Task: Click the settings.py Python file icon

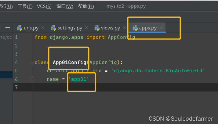Action: point(54,28)
